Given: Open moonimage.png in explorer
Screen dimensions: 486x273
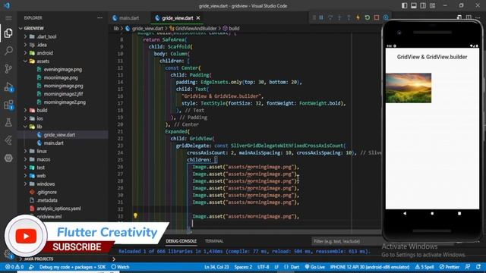Looking at the screenshot, I should coord(61,77).
